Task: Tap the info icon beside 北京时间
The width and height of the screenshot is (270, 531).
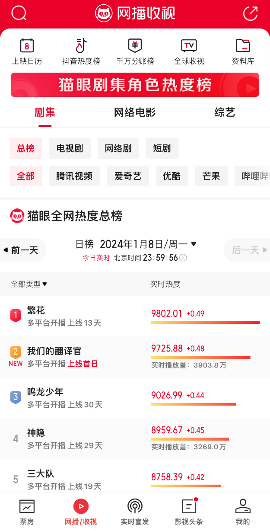Action: (x=183, y=258)
